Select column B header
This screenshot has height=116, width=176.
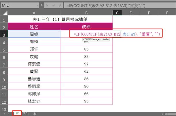(86, 13)
